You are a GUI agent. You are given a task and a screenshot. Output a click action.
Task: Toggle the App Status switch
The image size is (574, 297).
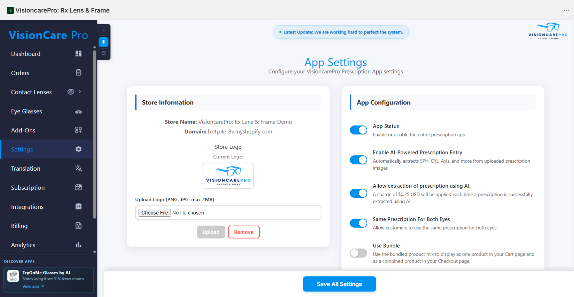point(359,130)
